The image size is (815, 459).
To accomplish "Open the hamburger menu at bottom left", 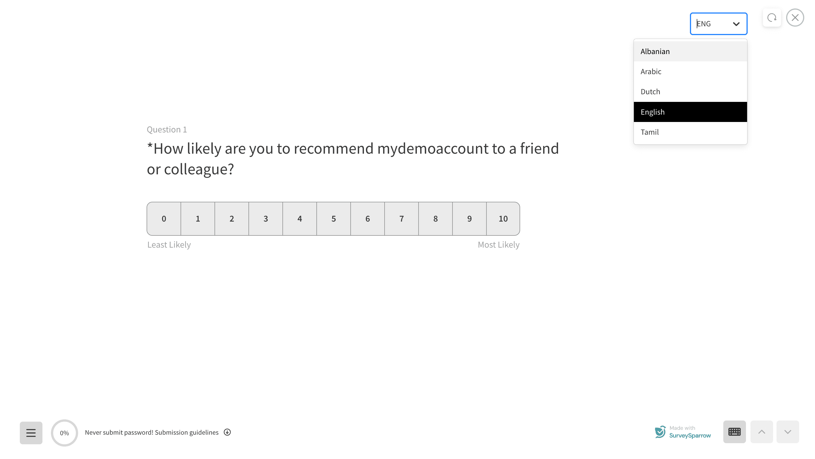I will 31,432.
